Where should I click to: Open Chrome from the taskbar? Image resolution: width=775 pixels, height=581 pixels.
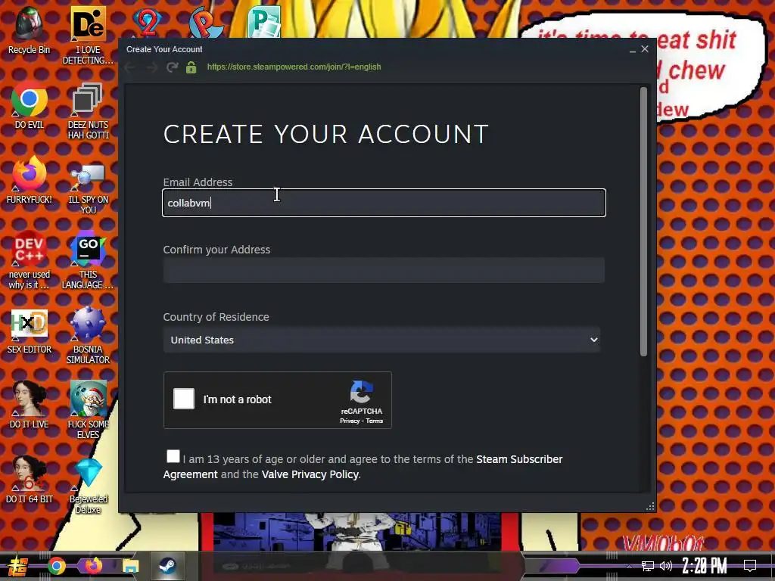tap(57, 566)
